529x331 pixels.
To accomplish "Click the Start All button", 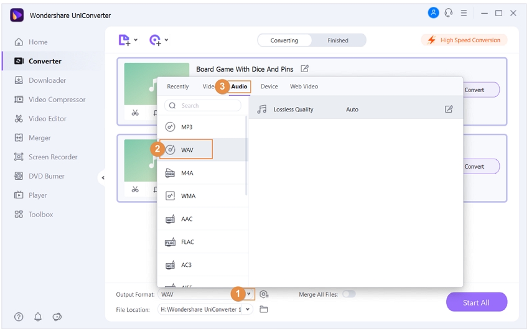I will click(x=476, y=302).
